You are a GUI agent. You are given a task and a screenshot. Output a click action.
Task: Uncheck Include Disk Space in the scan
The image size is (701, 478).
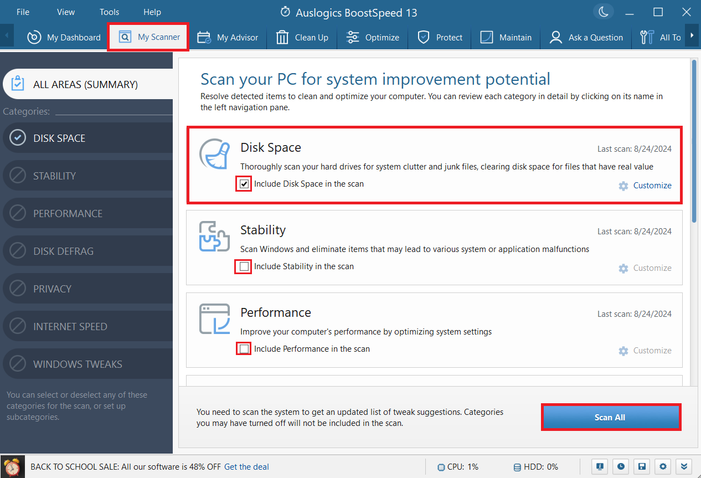[244, 184]
